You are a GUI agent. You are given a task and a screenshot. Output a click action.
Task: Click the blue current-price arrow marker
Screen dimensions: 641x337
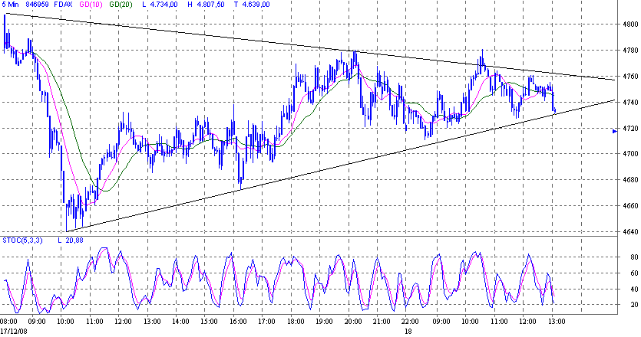(614, 132)
